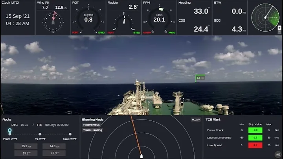This screenshot has height=159, width=283.
Task: Click the TTG 00 Days 00:00:00
Action: tap(57, 125)
